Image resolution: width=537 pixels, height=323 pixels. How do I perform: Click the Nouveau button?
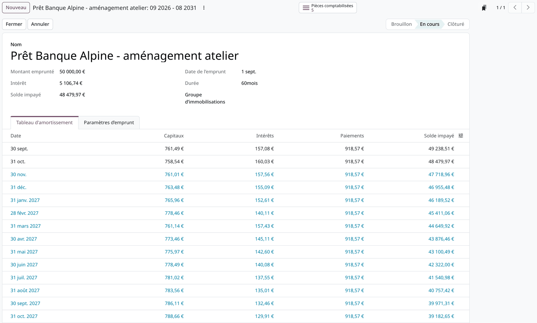[16, 8]
